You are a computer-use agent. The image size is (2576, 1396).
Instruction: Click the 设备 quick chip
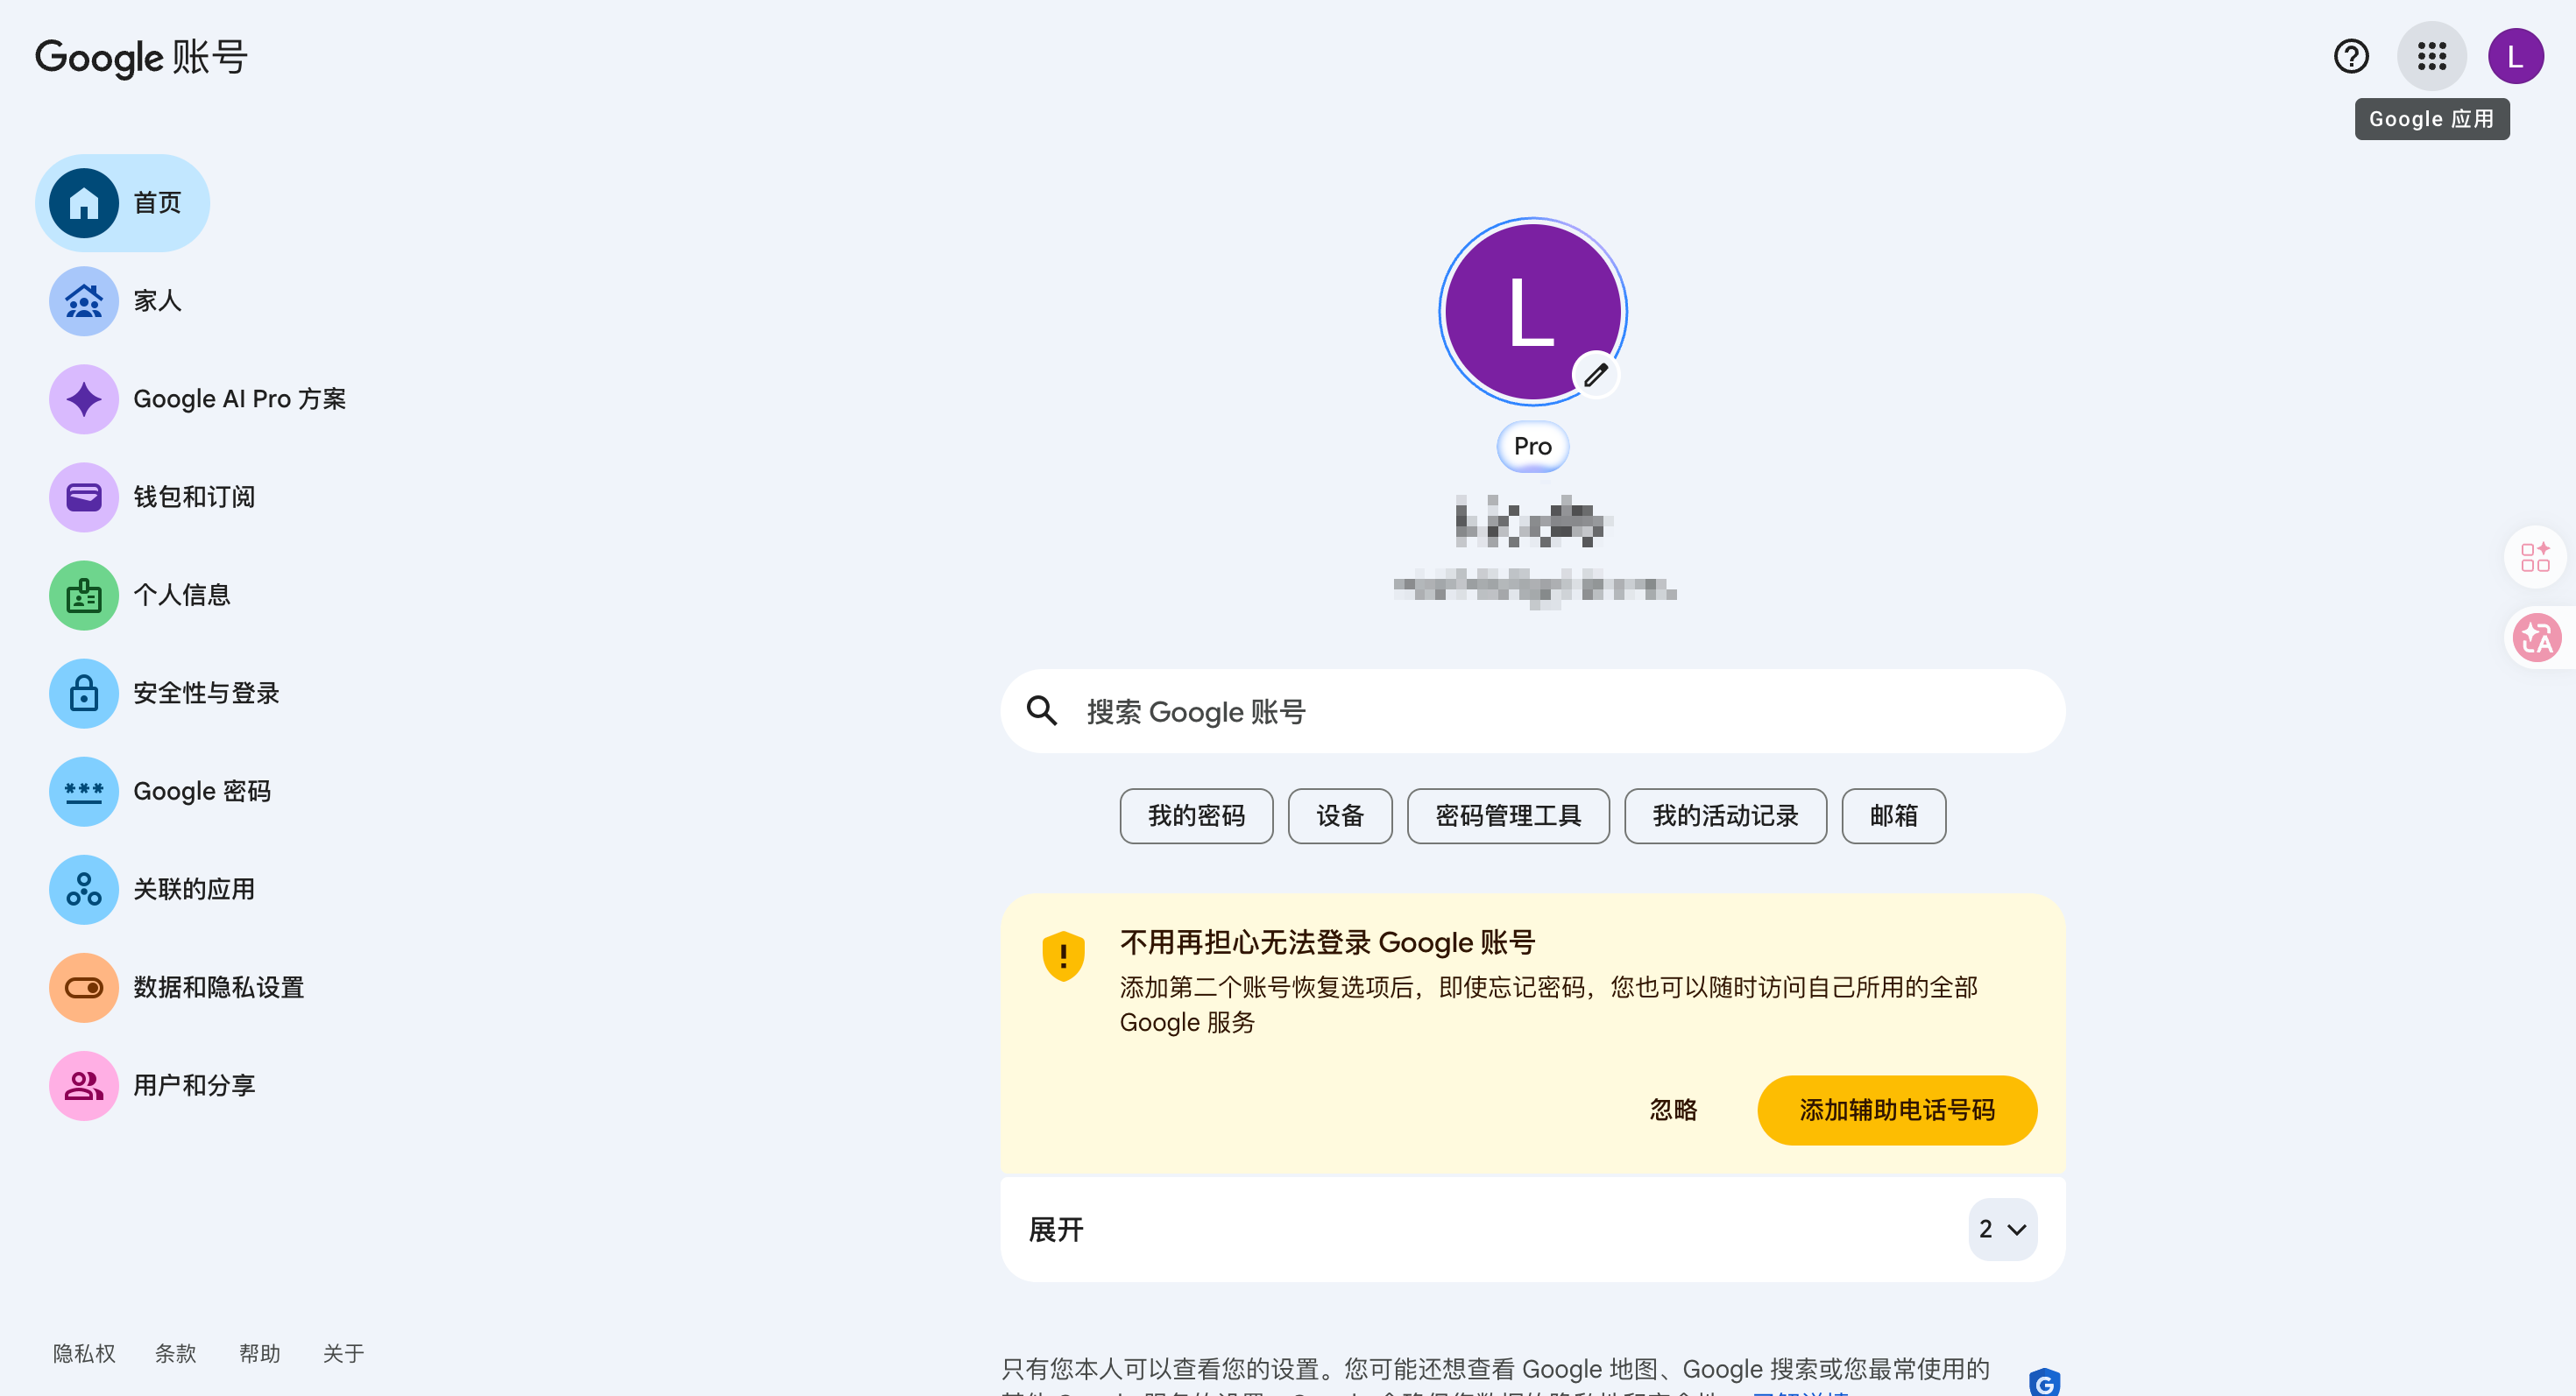coord(1340,815)
